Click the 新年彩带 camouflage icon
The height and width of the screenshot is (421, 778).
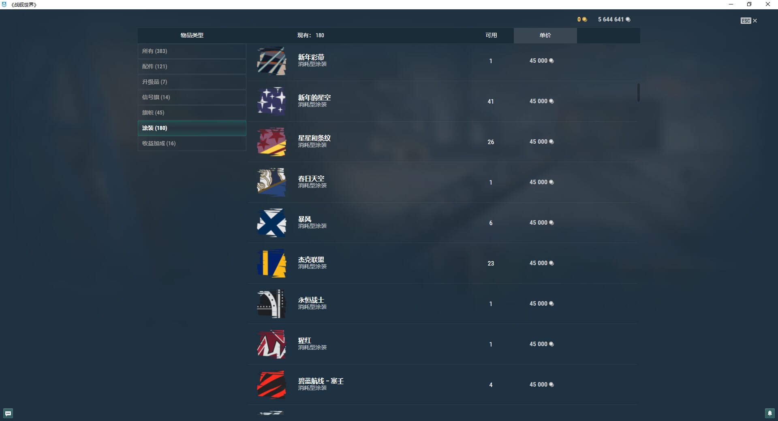(x=271, y=61)
